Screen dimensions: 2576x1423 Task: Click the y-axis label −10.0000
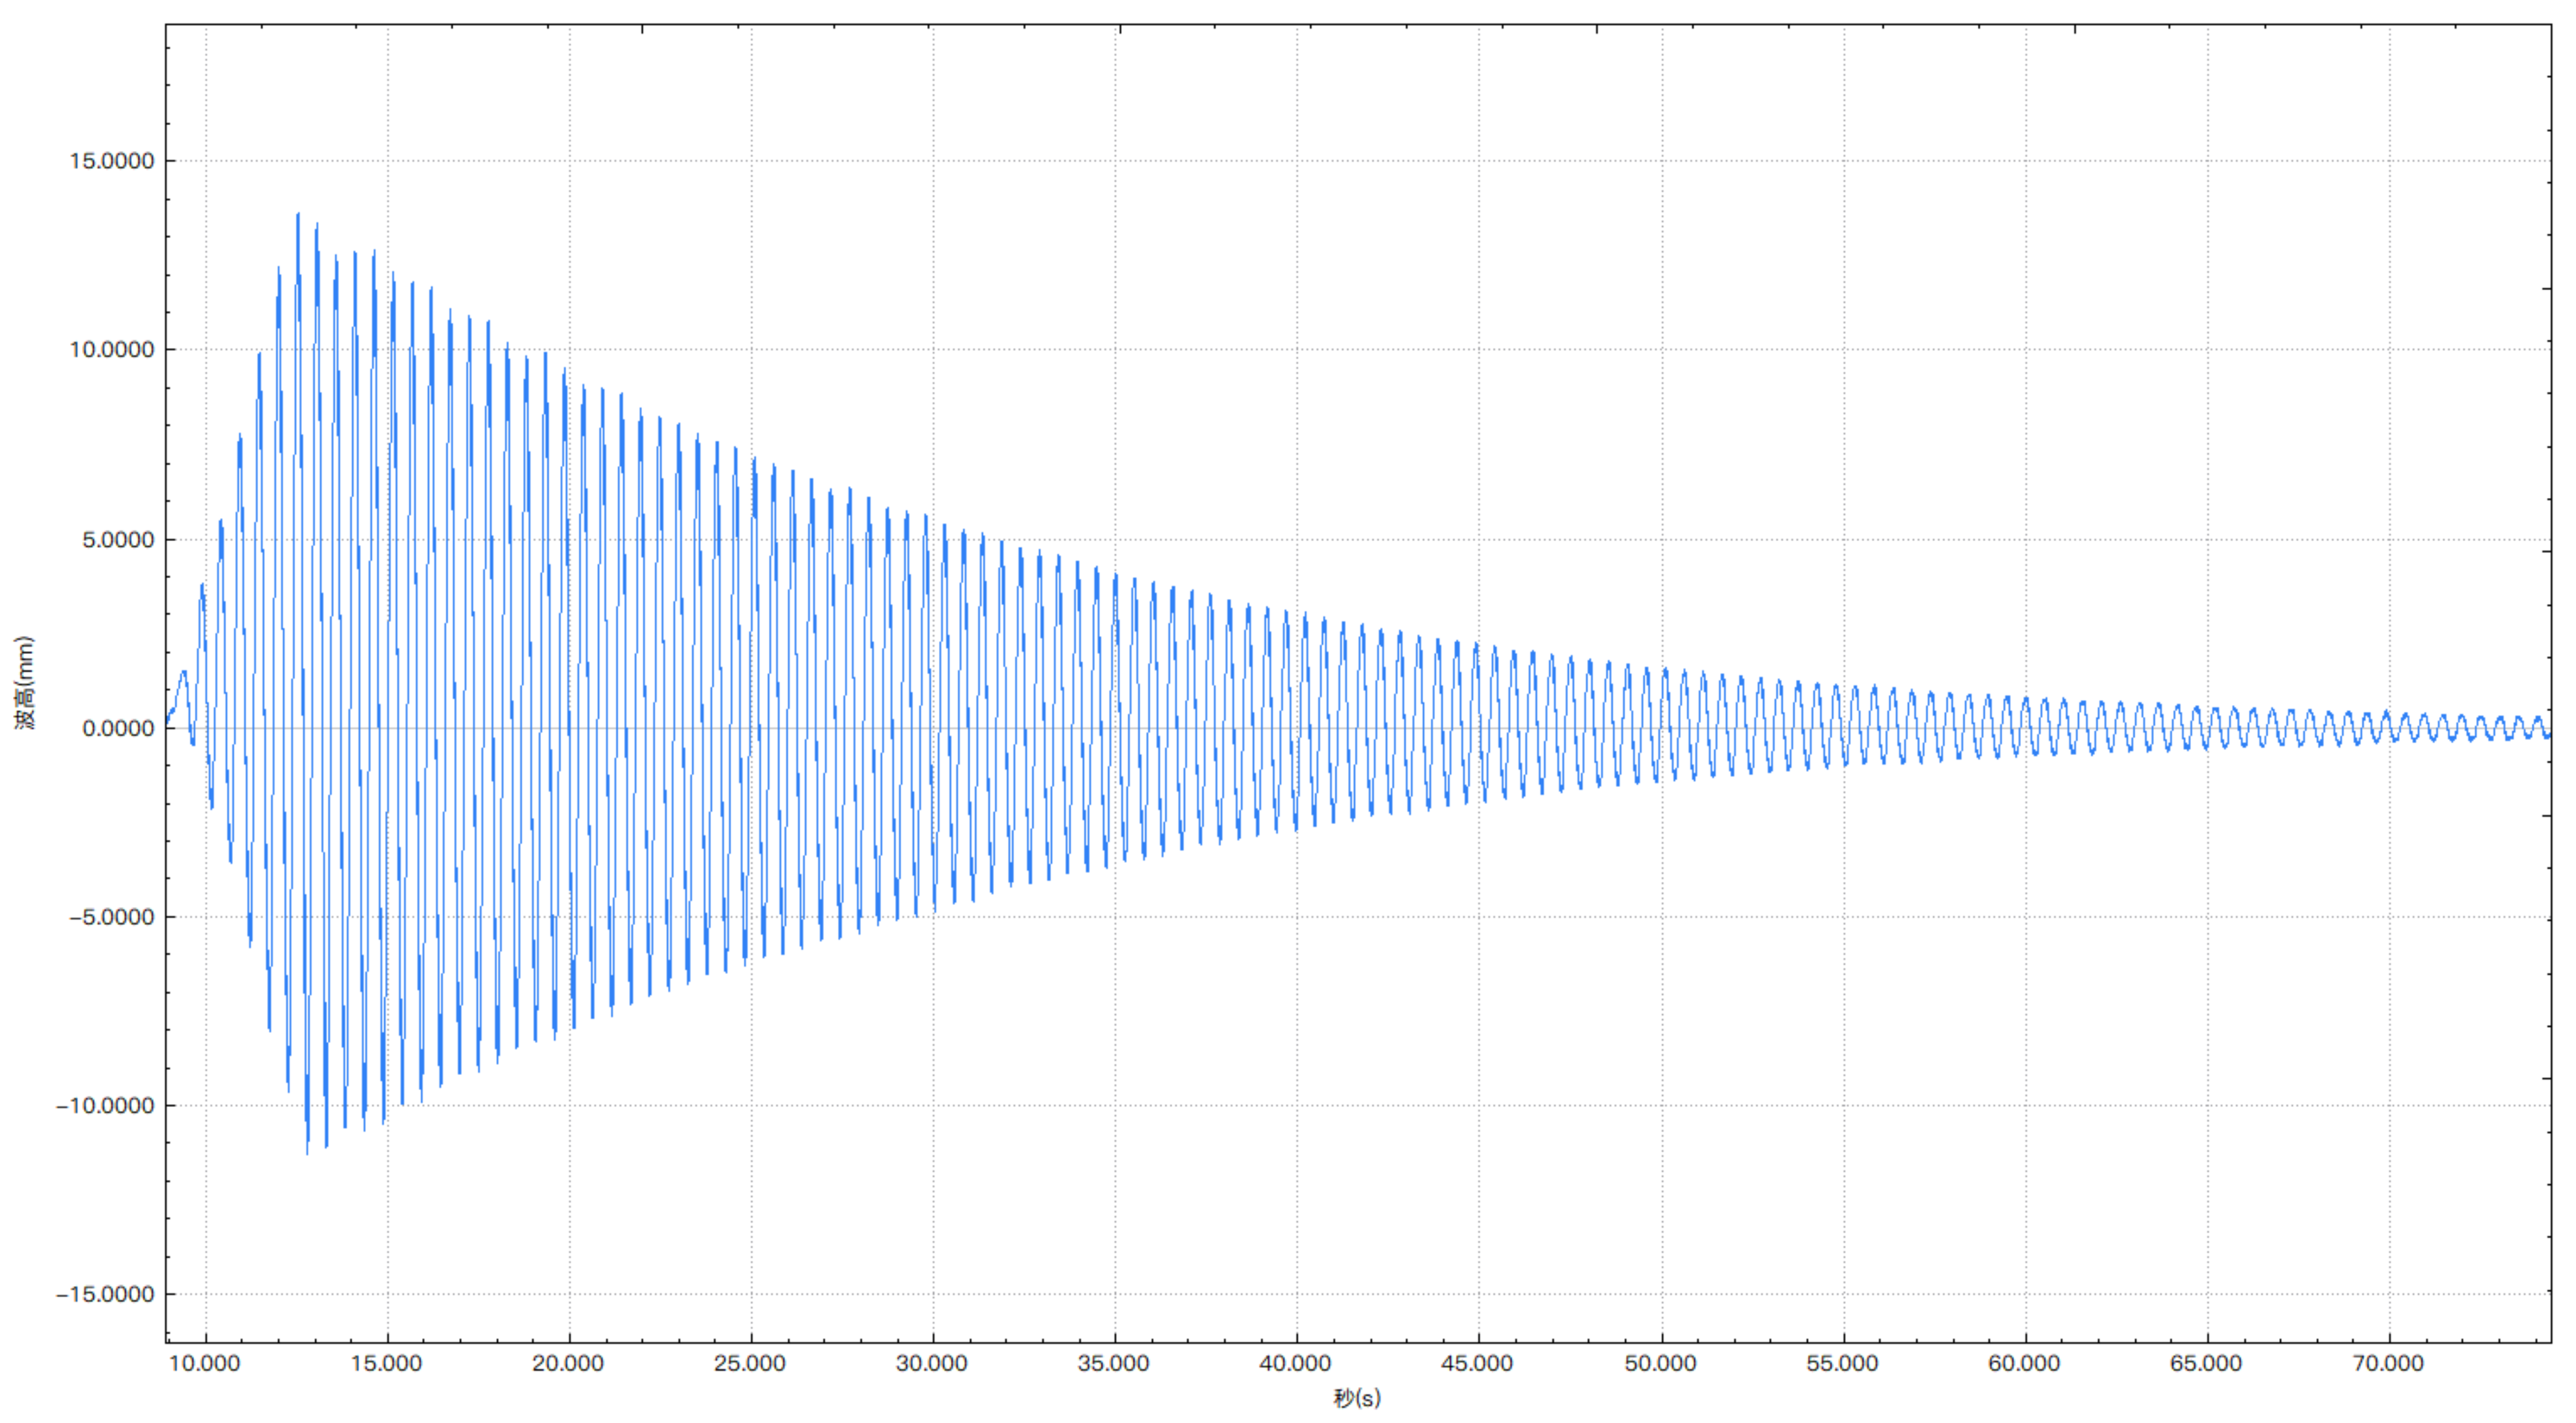tap(105, 1106)
